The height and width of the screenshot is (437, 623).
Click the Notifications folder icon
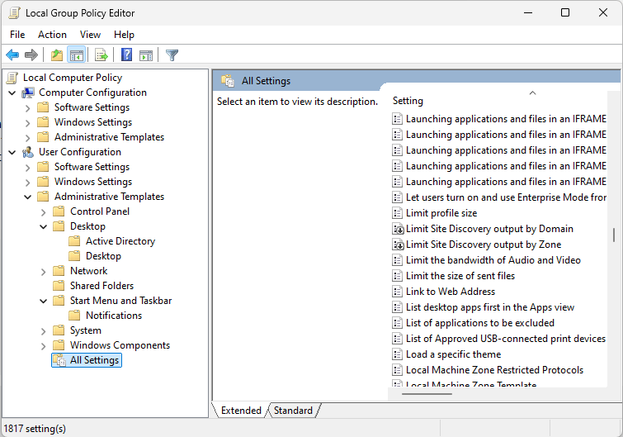pyautogui.click(x=74, y=316)
